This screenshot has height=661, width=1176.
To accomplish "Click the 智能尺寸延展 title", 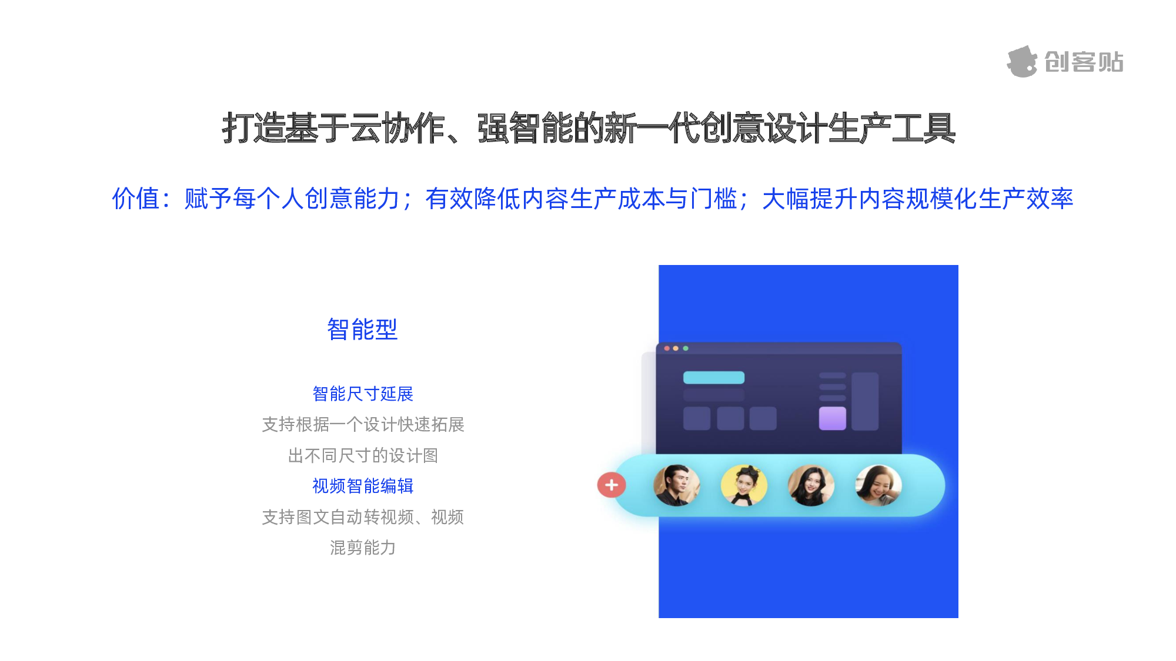I will point(363,394).
